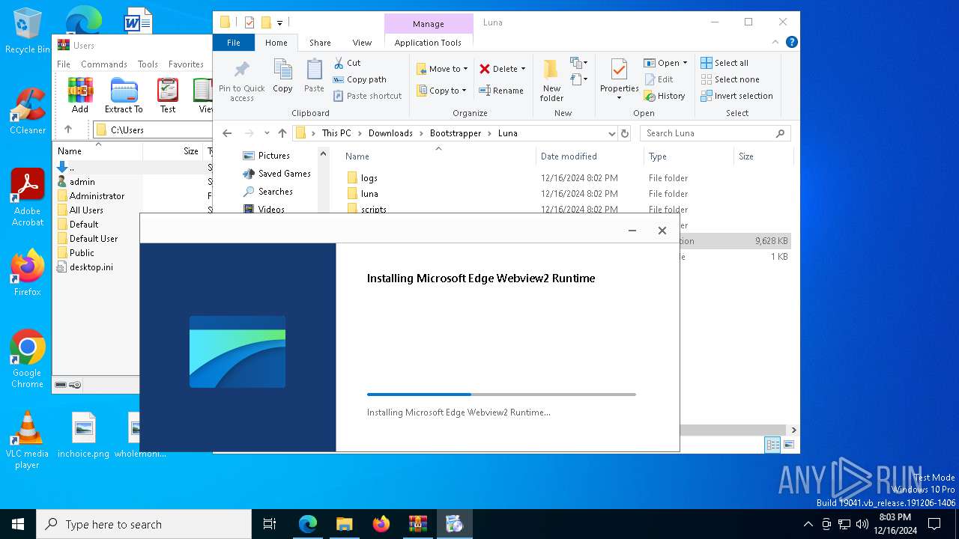Click Edit in the Open group
Screen dimensions: 959x539
click(659, 79)
